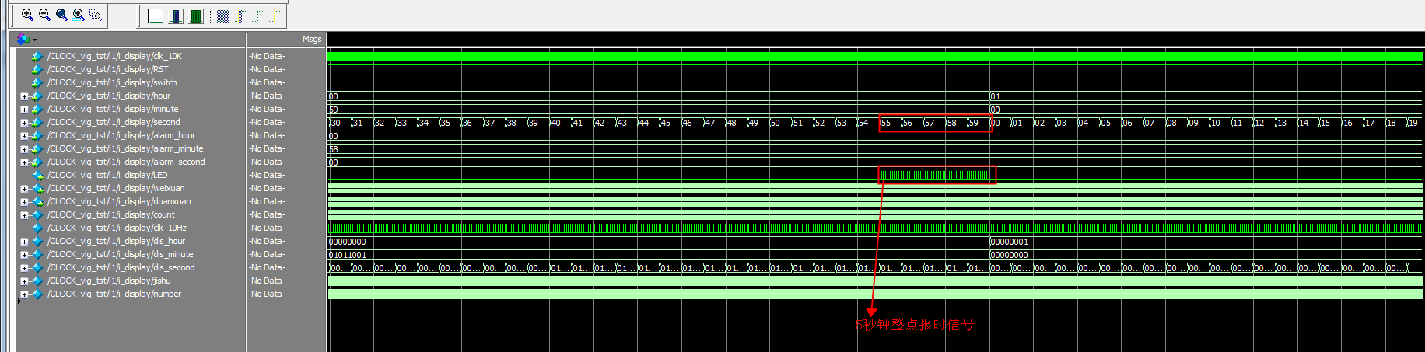Select the switch signal name
The height and width of the screenshot is (352, 1425).
112,82
